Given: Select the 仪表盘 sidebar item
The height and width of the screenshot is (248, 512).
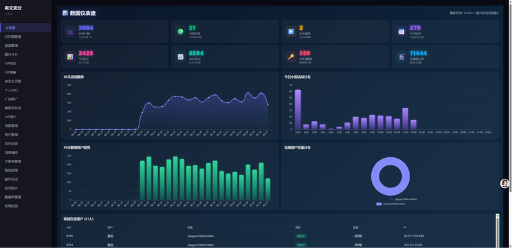Looking at the screenshot, I should point(10,27).
